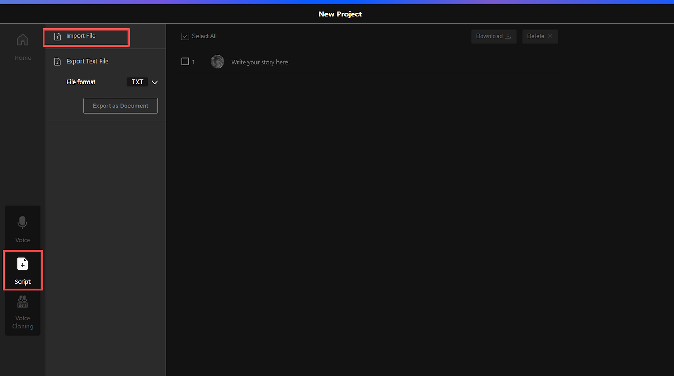Click the Select All label text
This screenshot has height=376, width=674.
[204, 36]
